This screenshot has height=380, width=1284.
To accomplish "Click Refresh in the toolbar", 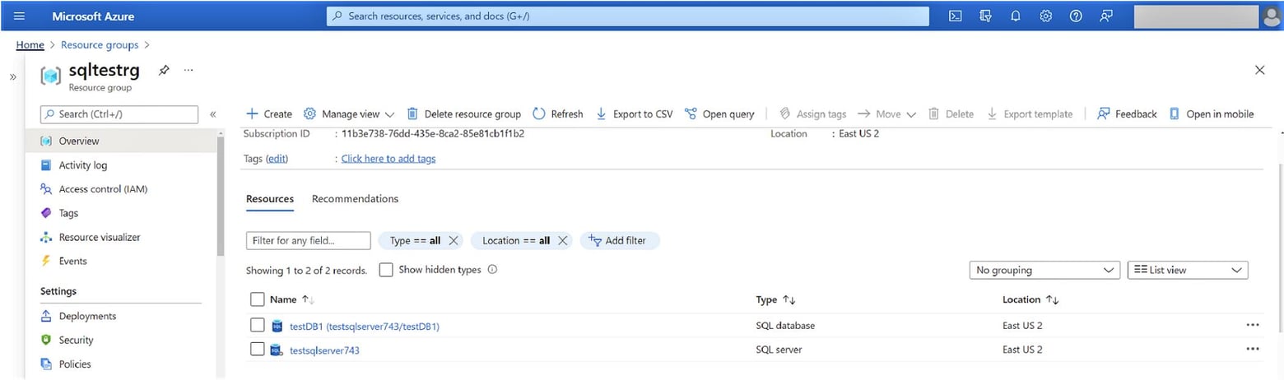I will pyautogui.click(x=557, y=114).
